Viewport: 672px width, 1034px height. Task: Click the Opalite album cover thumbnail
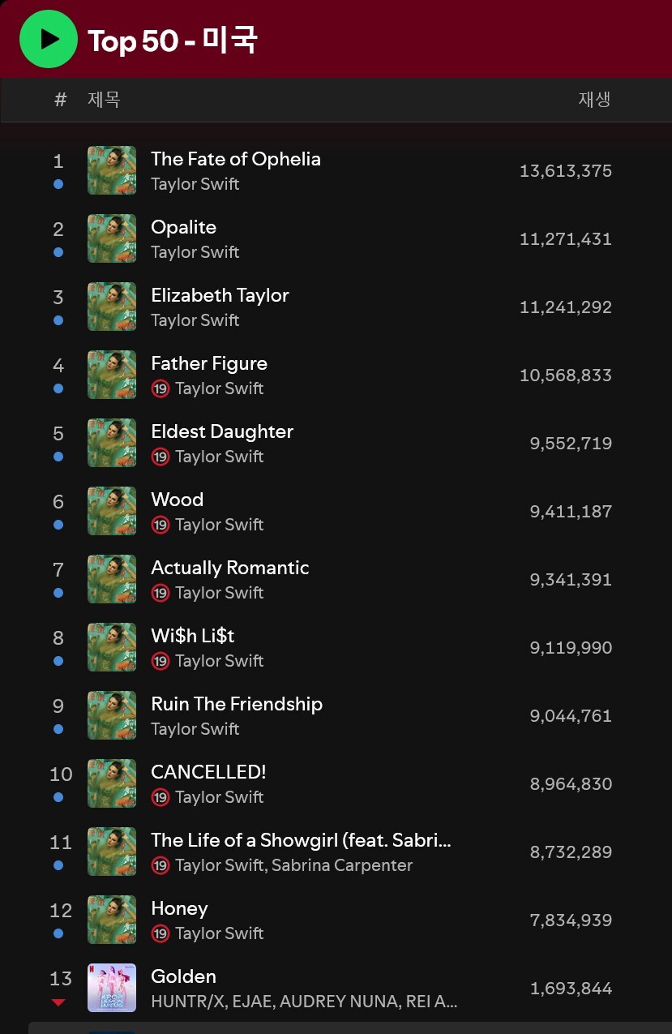pyautogui.click(x=112, y=238)
